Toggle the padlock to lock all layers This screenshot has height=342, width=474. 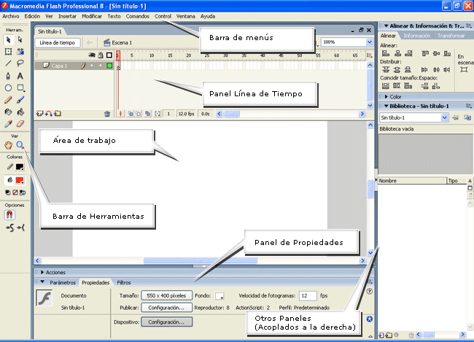[101, 55]
